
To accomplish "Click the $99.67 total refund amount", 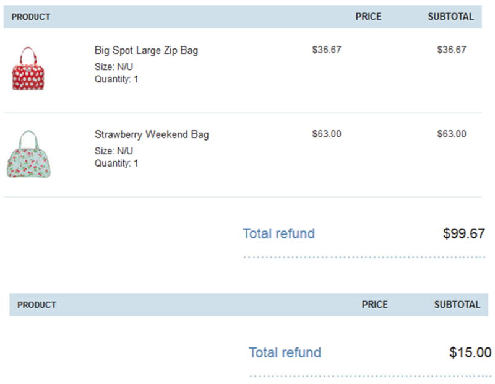I will coord(463,233).
